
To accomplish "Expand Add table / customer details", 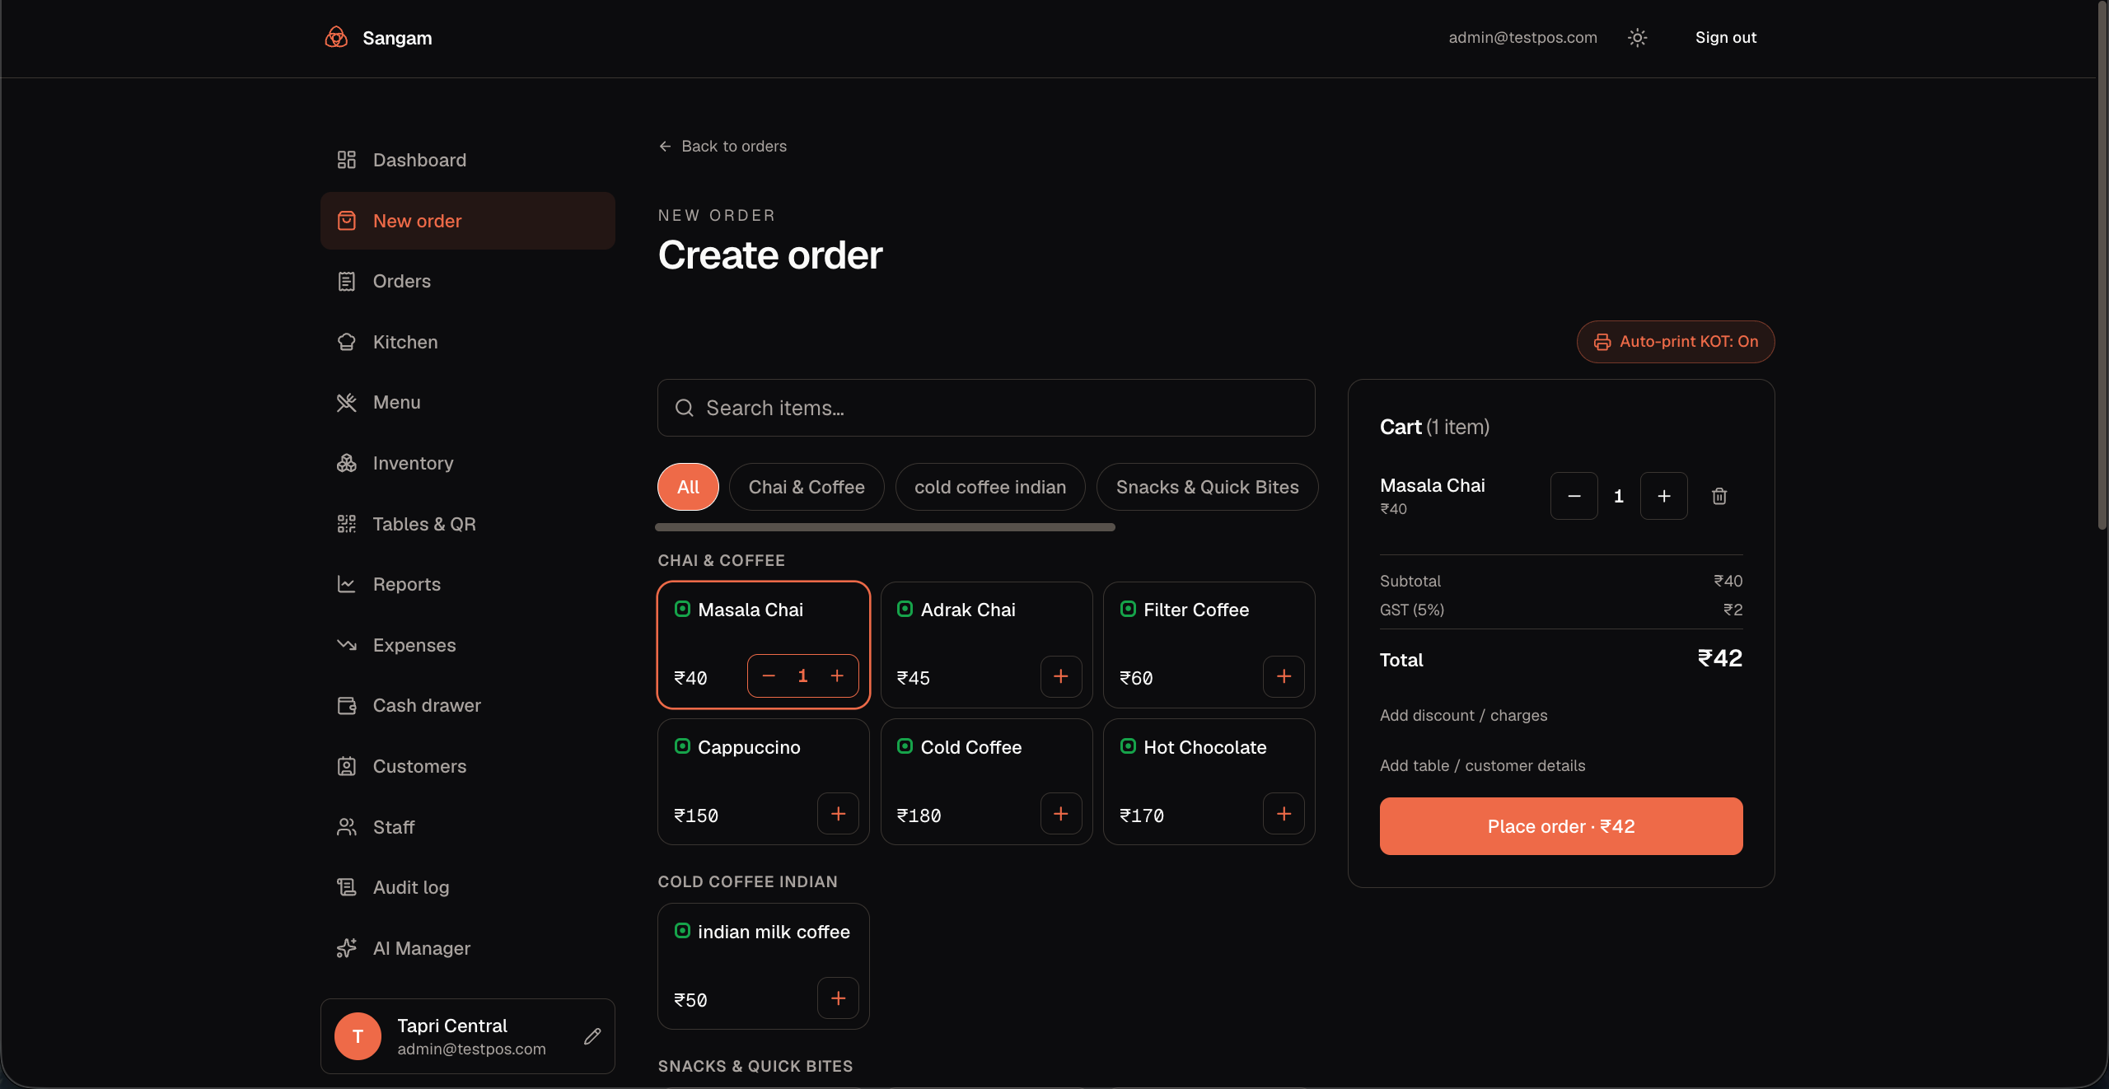I will (x=1483, y=765).
